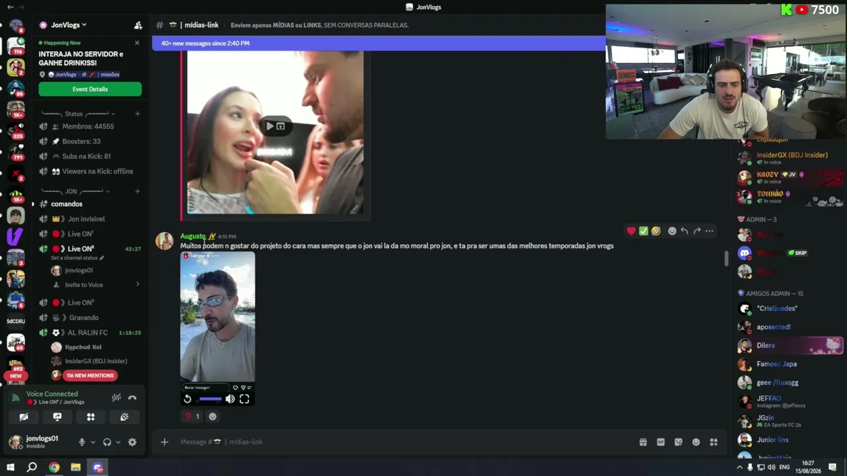Open Augusto's user profile by name
Viewport: 847px width, 476px height.
193,236
